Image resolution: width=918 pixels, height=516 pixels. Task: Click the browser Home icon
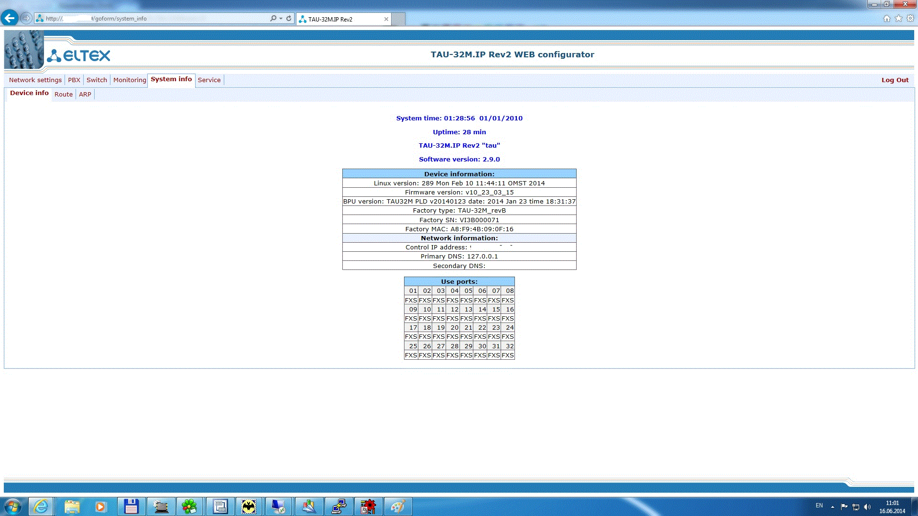coord(887,18)
